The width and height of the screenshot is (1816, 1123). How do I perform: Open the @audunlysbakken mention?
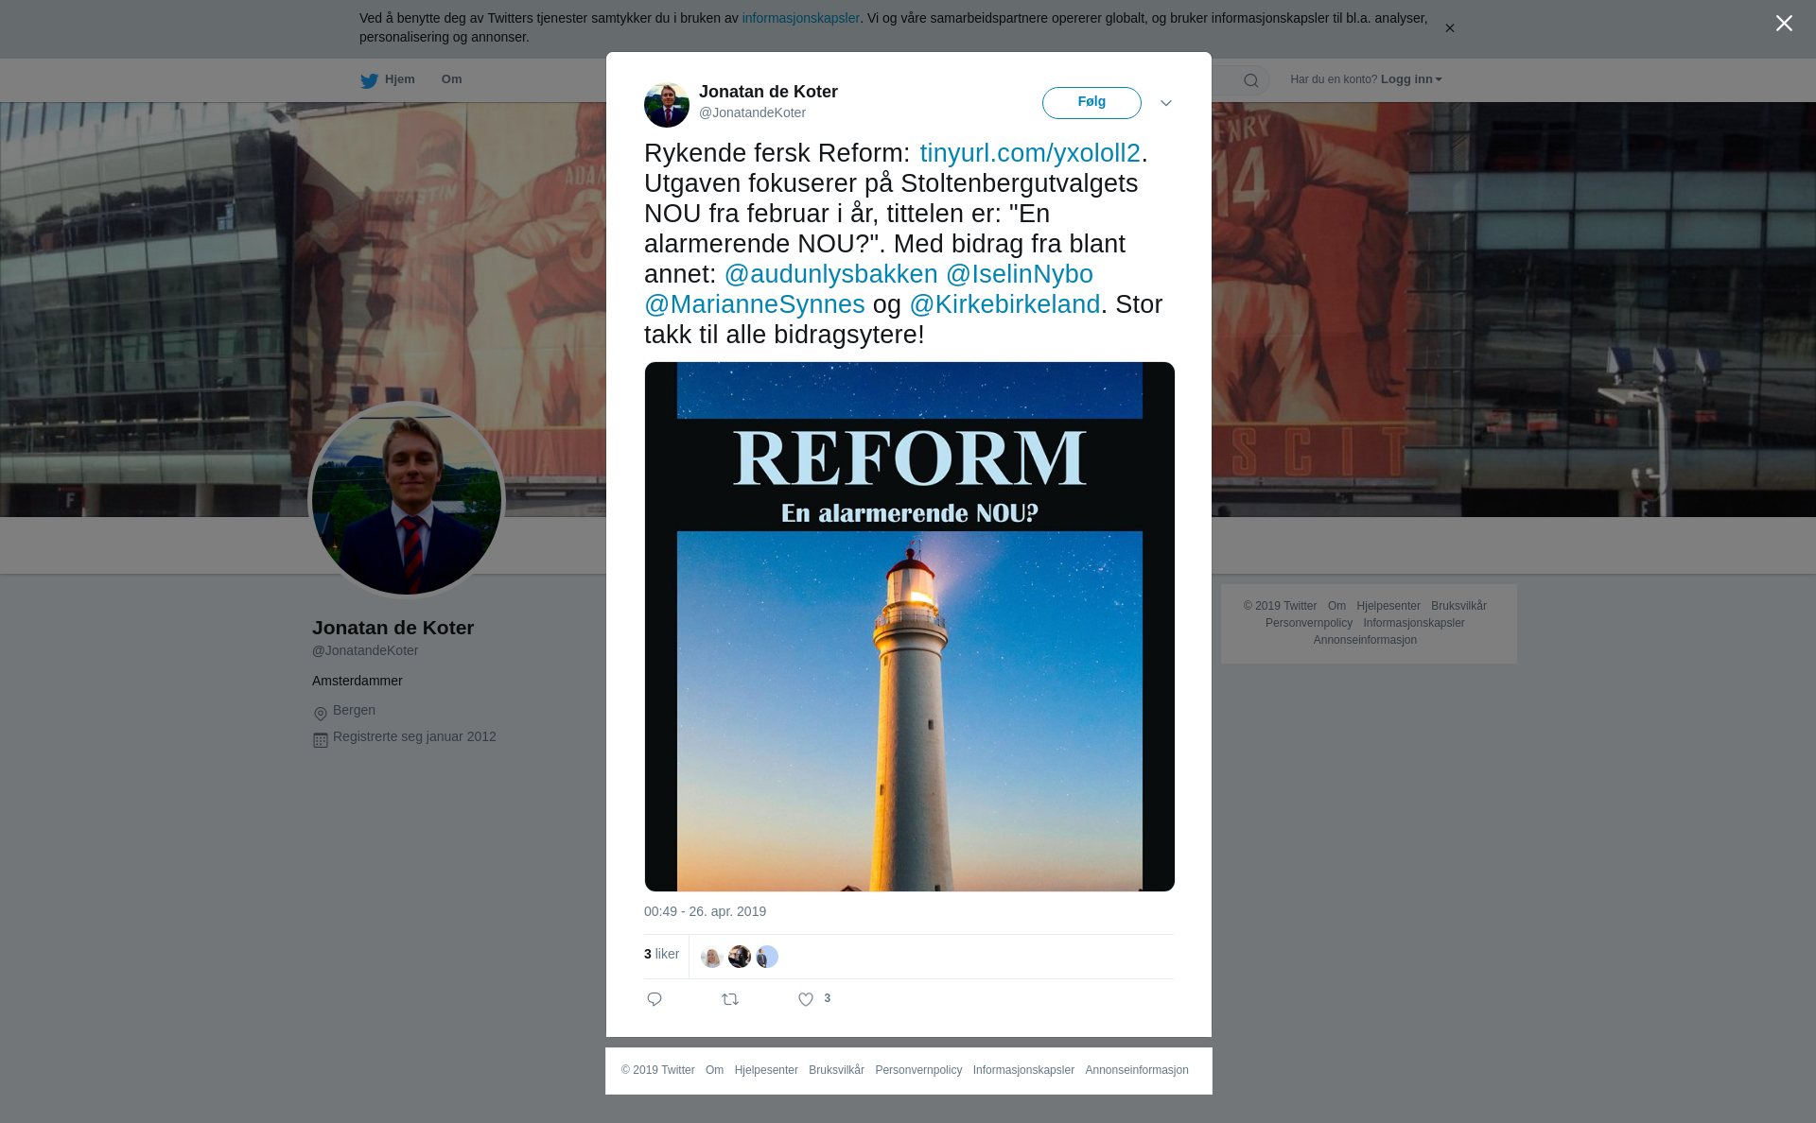click(831, 274)
